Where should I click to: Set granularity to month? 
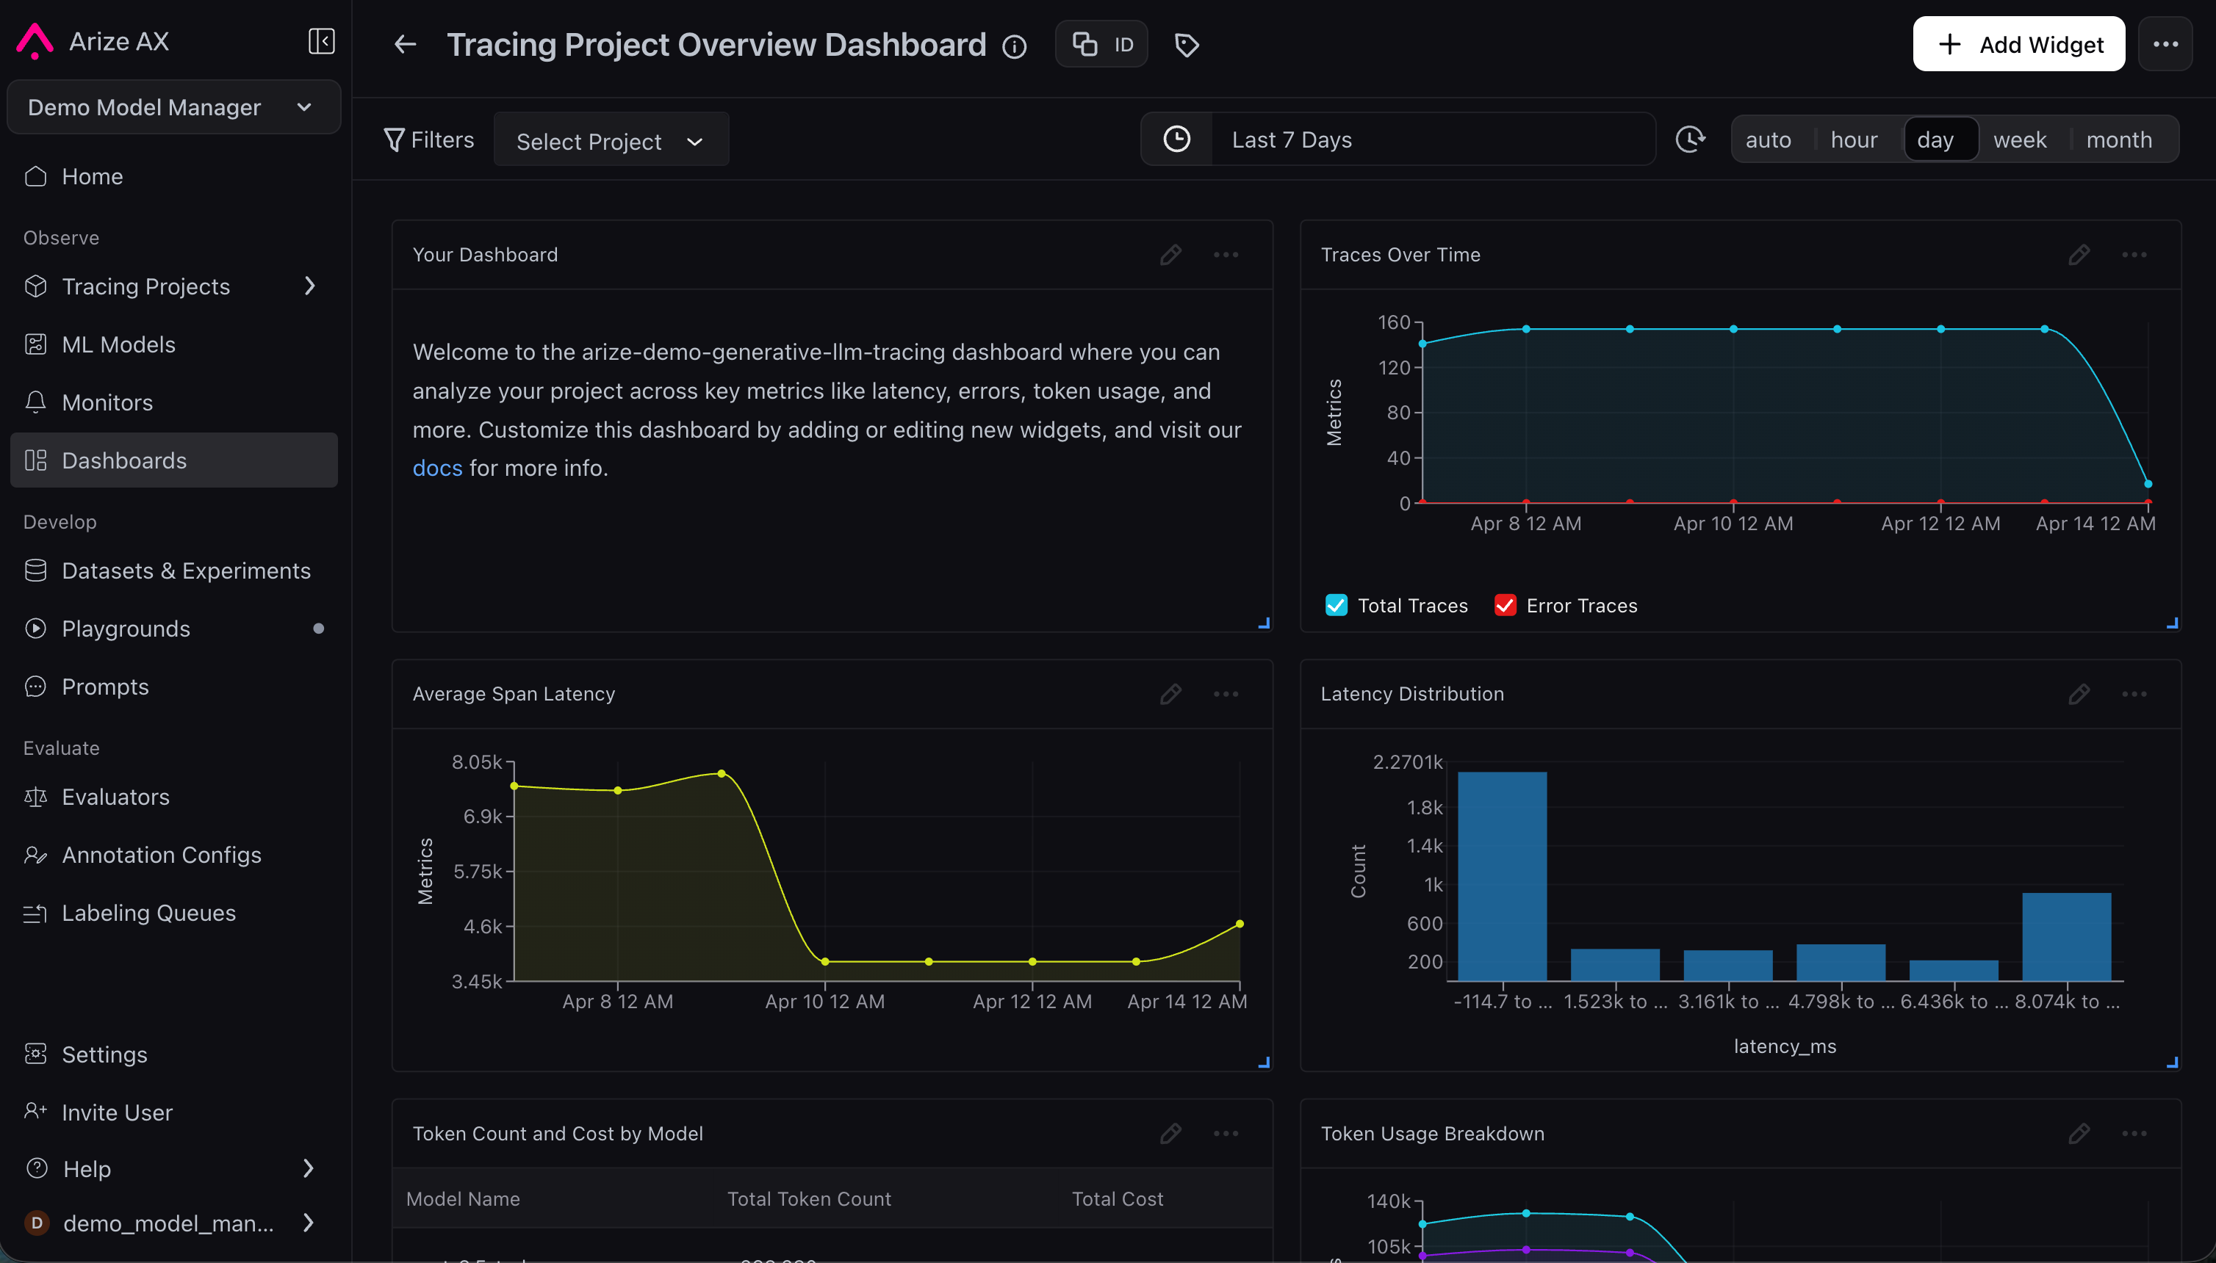2119,140
